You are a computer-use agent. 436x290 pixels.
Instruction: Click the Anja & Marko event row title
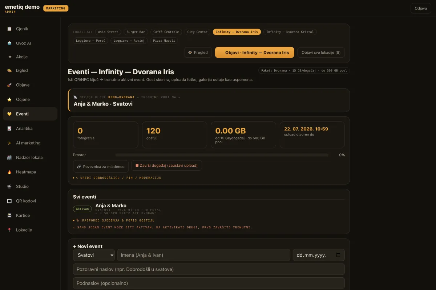click(x=111, y=206)
